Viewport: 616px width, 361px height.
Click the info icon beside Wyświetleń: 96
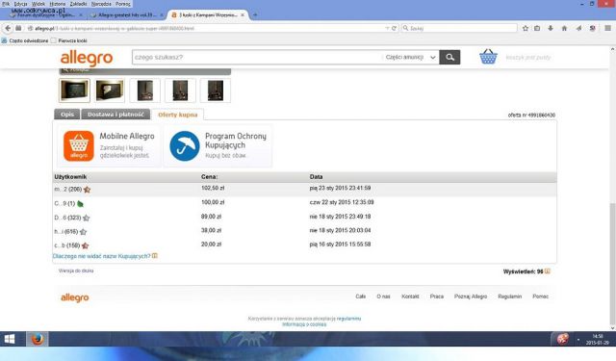[x=548, y=271]
